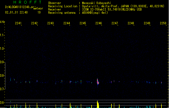This screenshot has height=108, width=169.
Task: Click the 2250 time axis marker
Action: click(x=163, y=23)
